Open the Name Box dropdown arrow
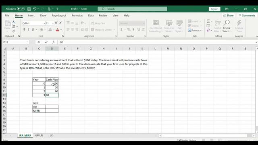The image size is (258, 145). pyautogui.click(x=27, y=42)
